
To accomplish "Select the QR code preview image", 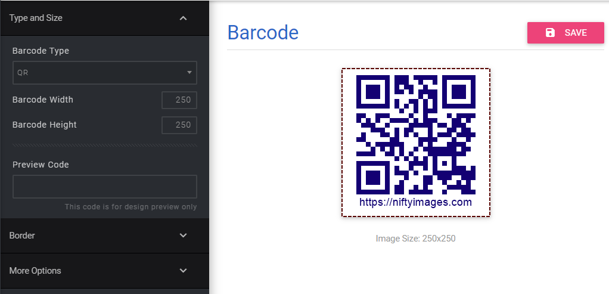I will point(415,136).
